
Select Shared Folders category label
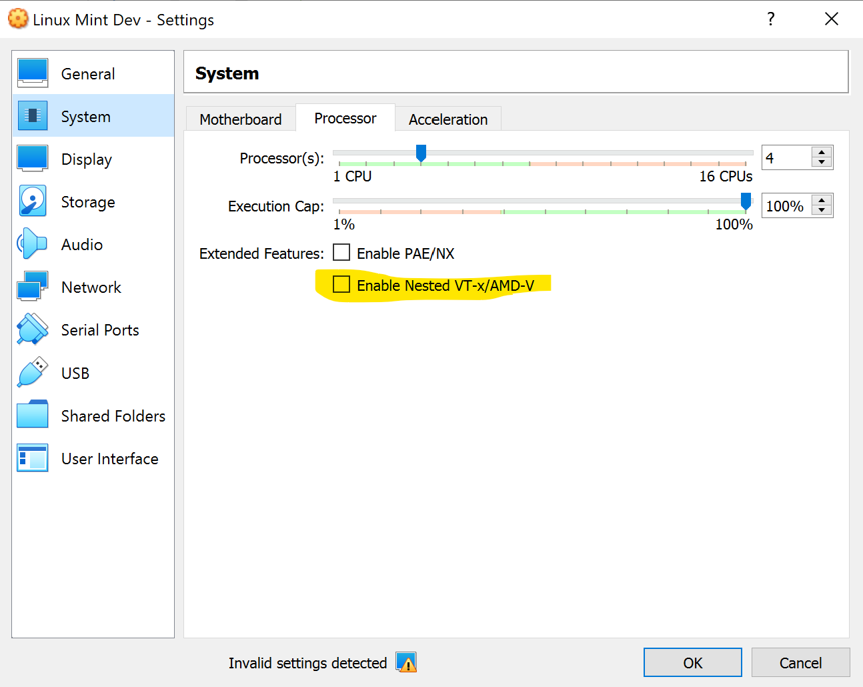click(113, 416)
